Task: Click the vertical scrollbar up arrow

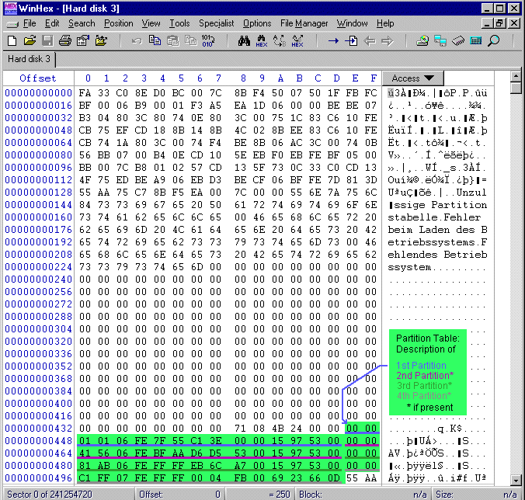Action: [x=516, y=77]
